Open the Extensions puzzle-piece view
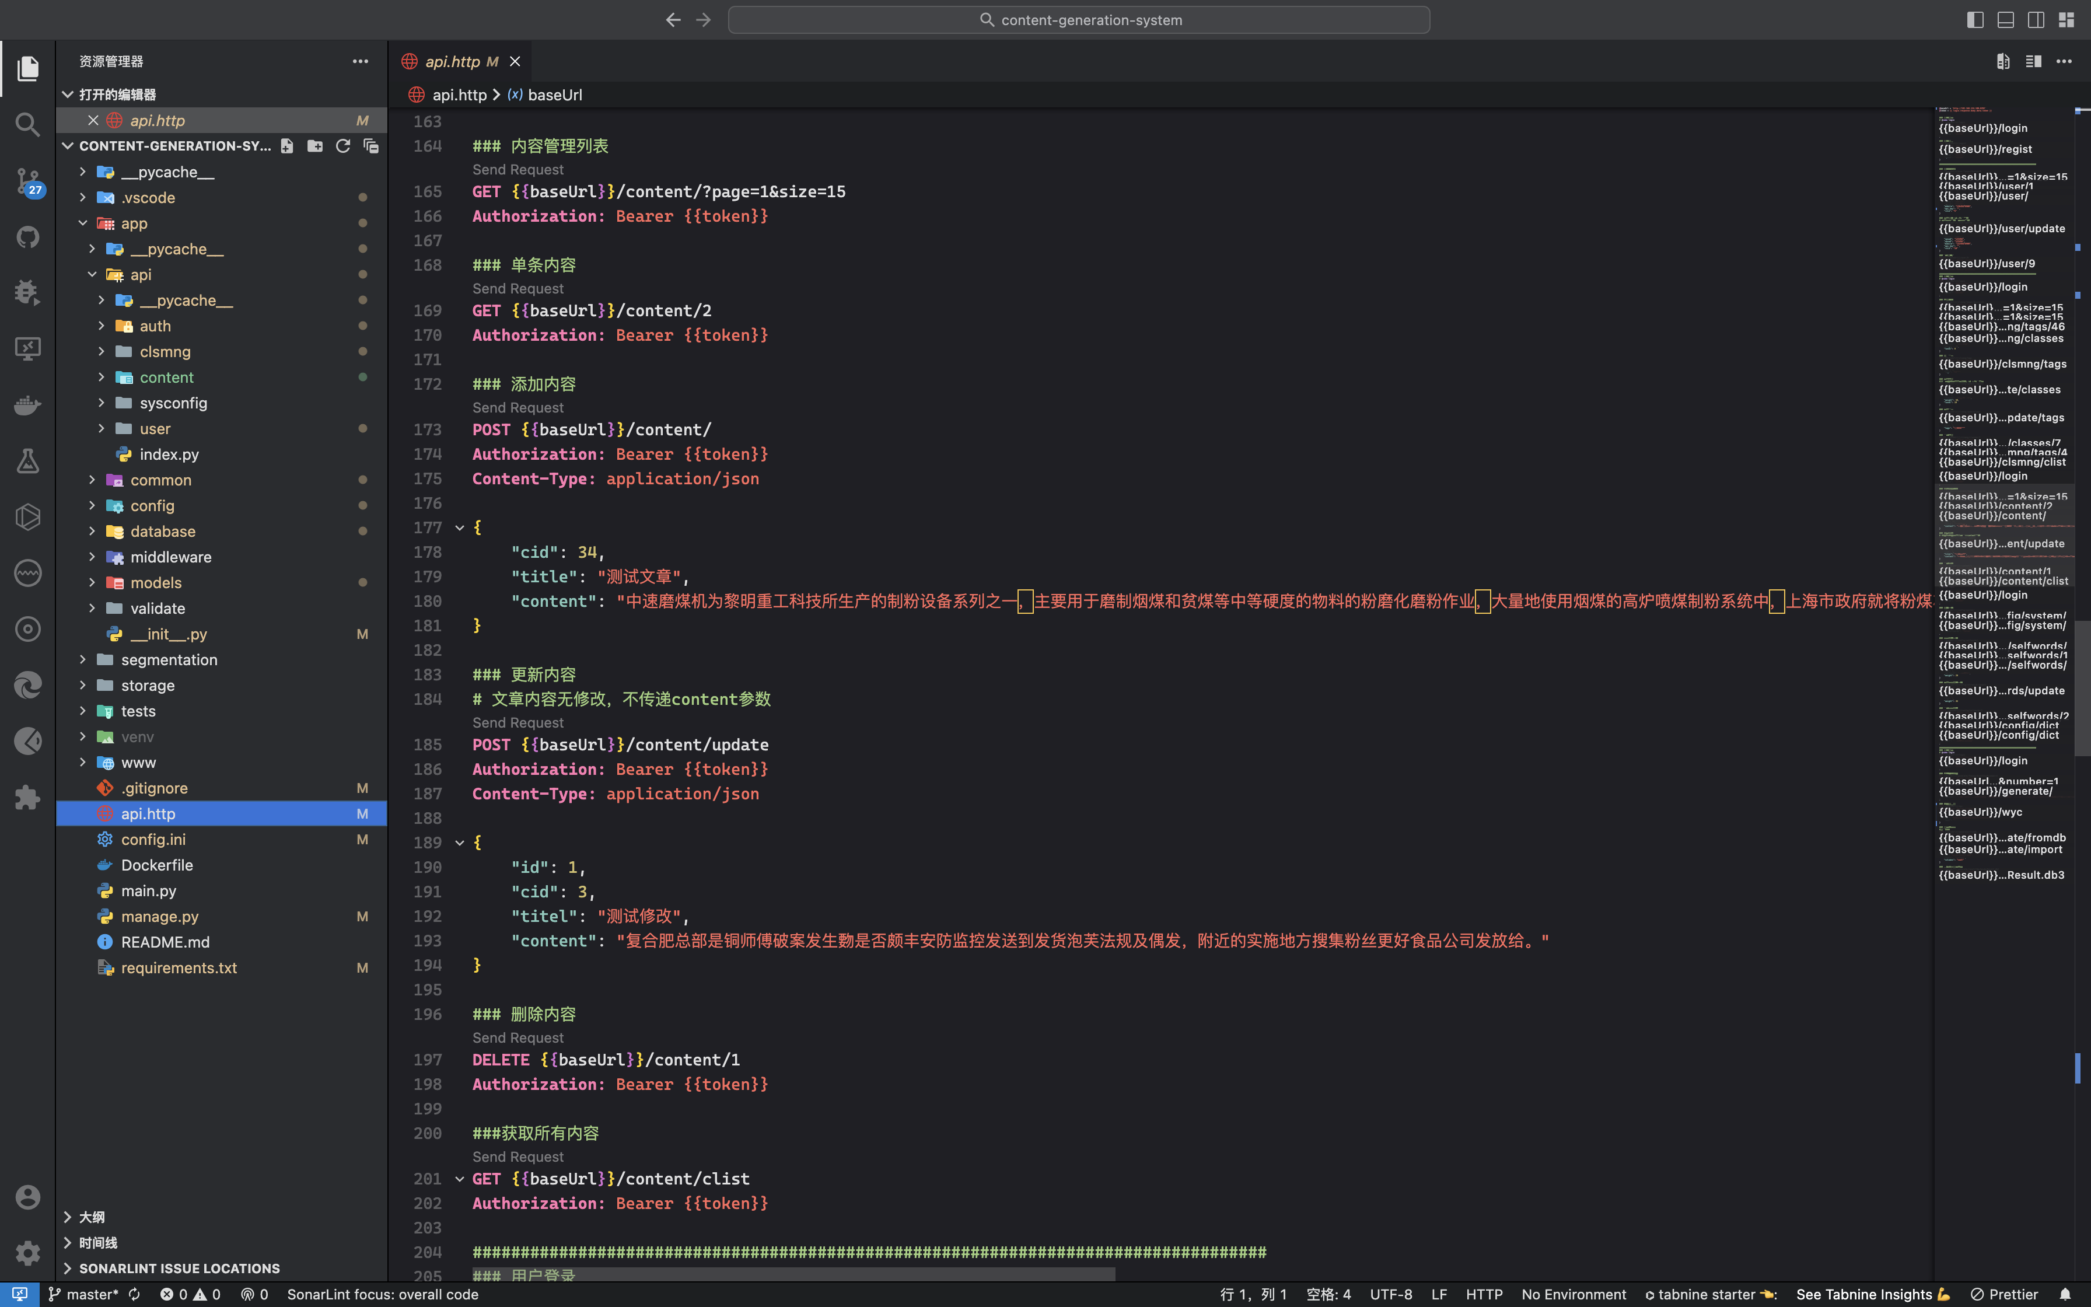 tap(27, 797)
